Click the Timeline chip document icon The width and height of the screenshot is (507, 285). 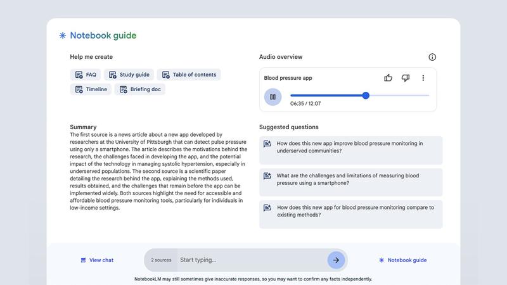(x=79, y=89)
